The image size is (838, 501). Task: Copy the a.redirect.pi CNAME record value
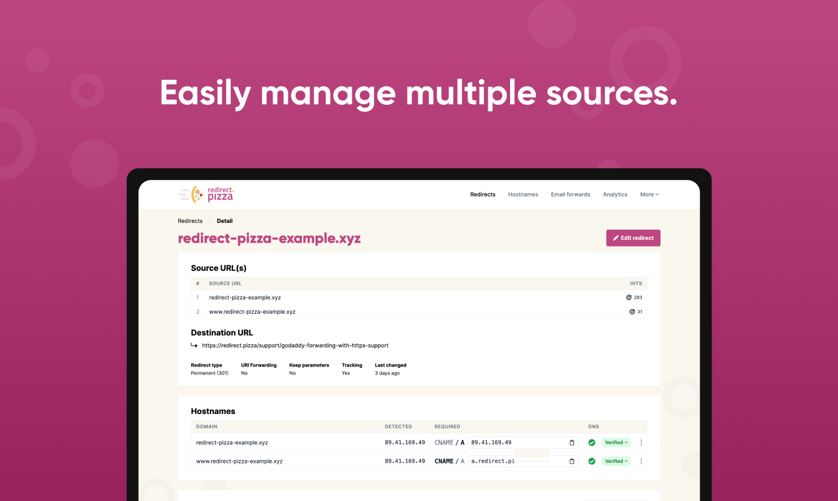571,461
